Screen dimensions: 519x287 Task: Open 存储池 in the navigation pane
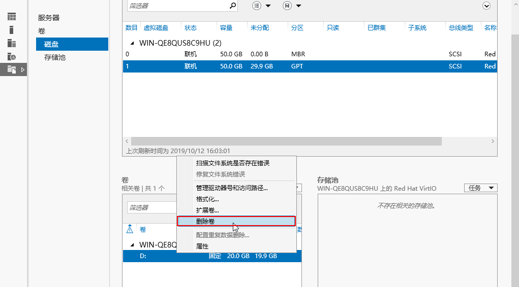click(x=55, y=57)
